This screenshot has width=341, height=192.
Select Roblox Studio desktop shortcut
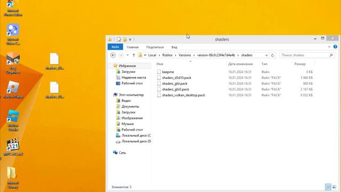click(x=13, y=120)
